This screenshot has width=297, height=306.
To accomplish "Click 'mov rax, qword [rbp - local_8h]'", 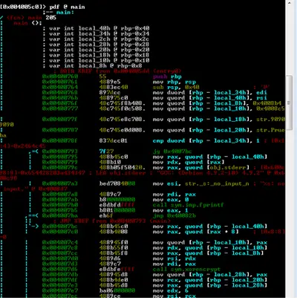I will pyautogui.click(x=208, y=253).
